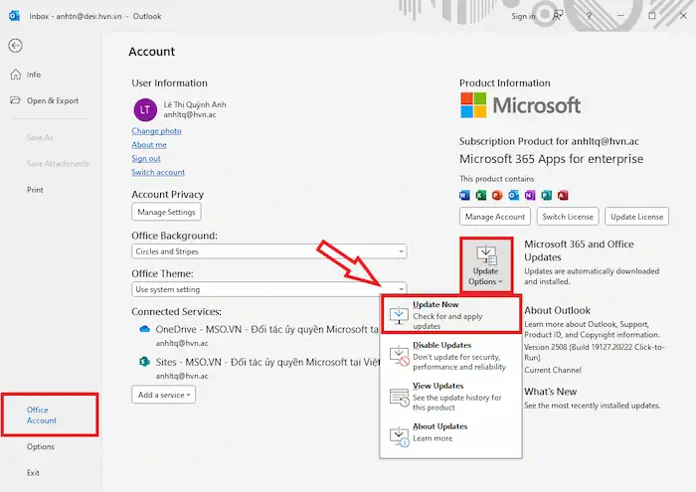Click the SharePoint Sites icon
Image resolution: width=696 pixels, height=492 pixels.
click(x=144, y=362)
